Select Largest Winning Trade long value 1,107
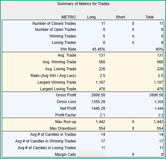 100,82
